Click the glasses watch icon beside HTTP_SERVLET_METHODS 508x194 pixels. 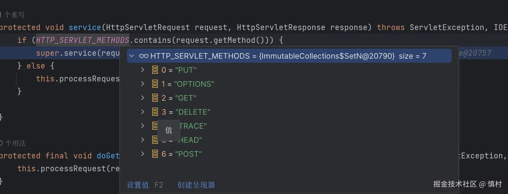144,56
